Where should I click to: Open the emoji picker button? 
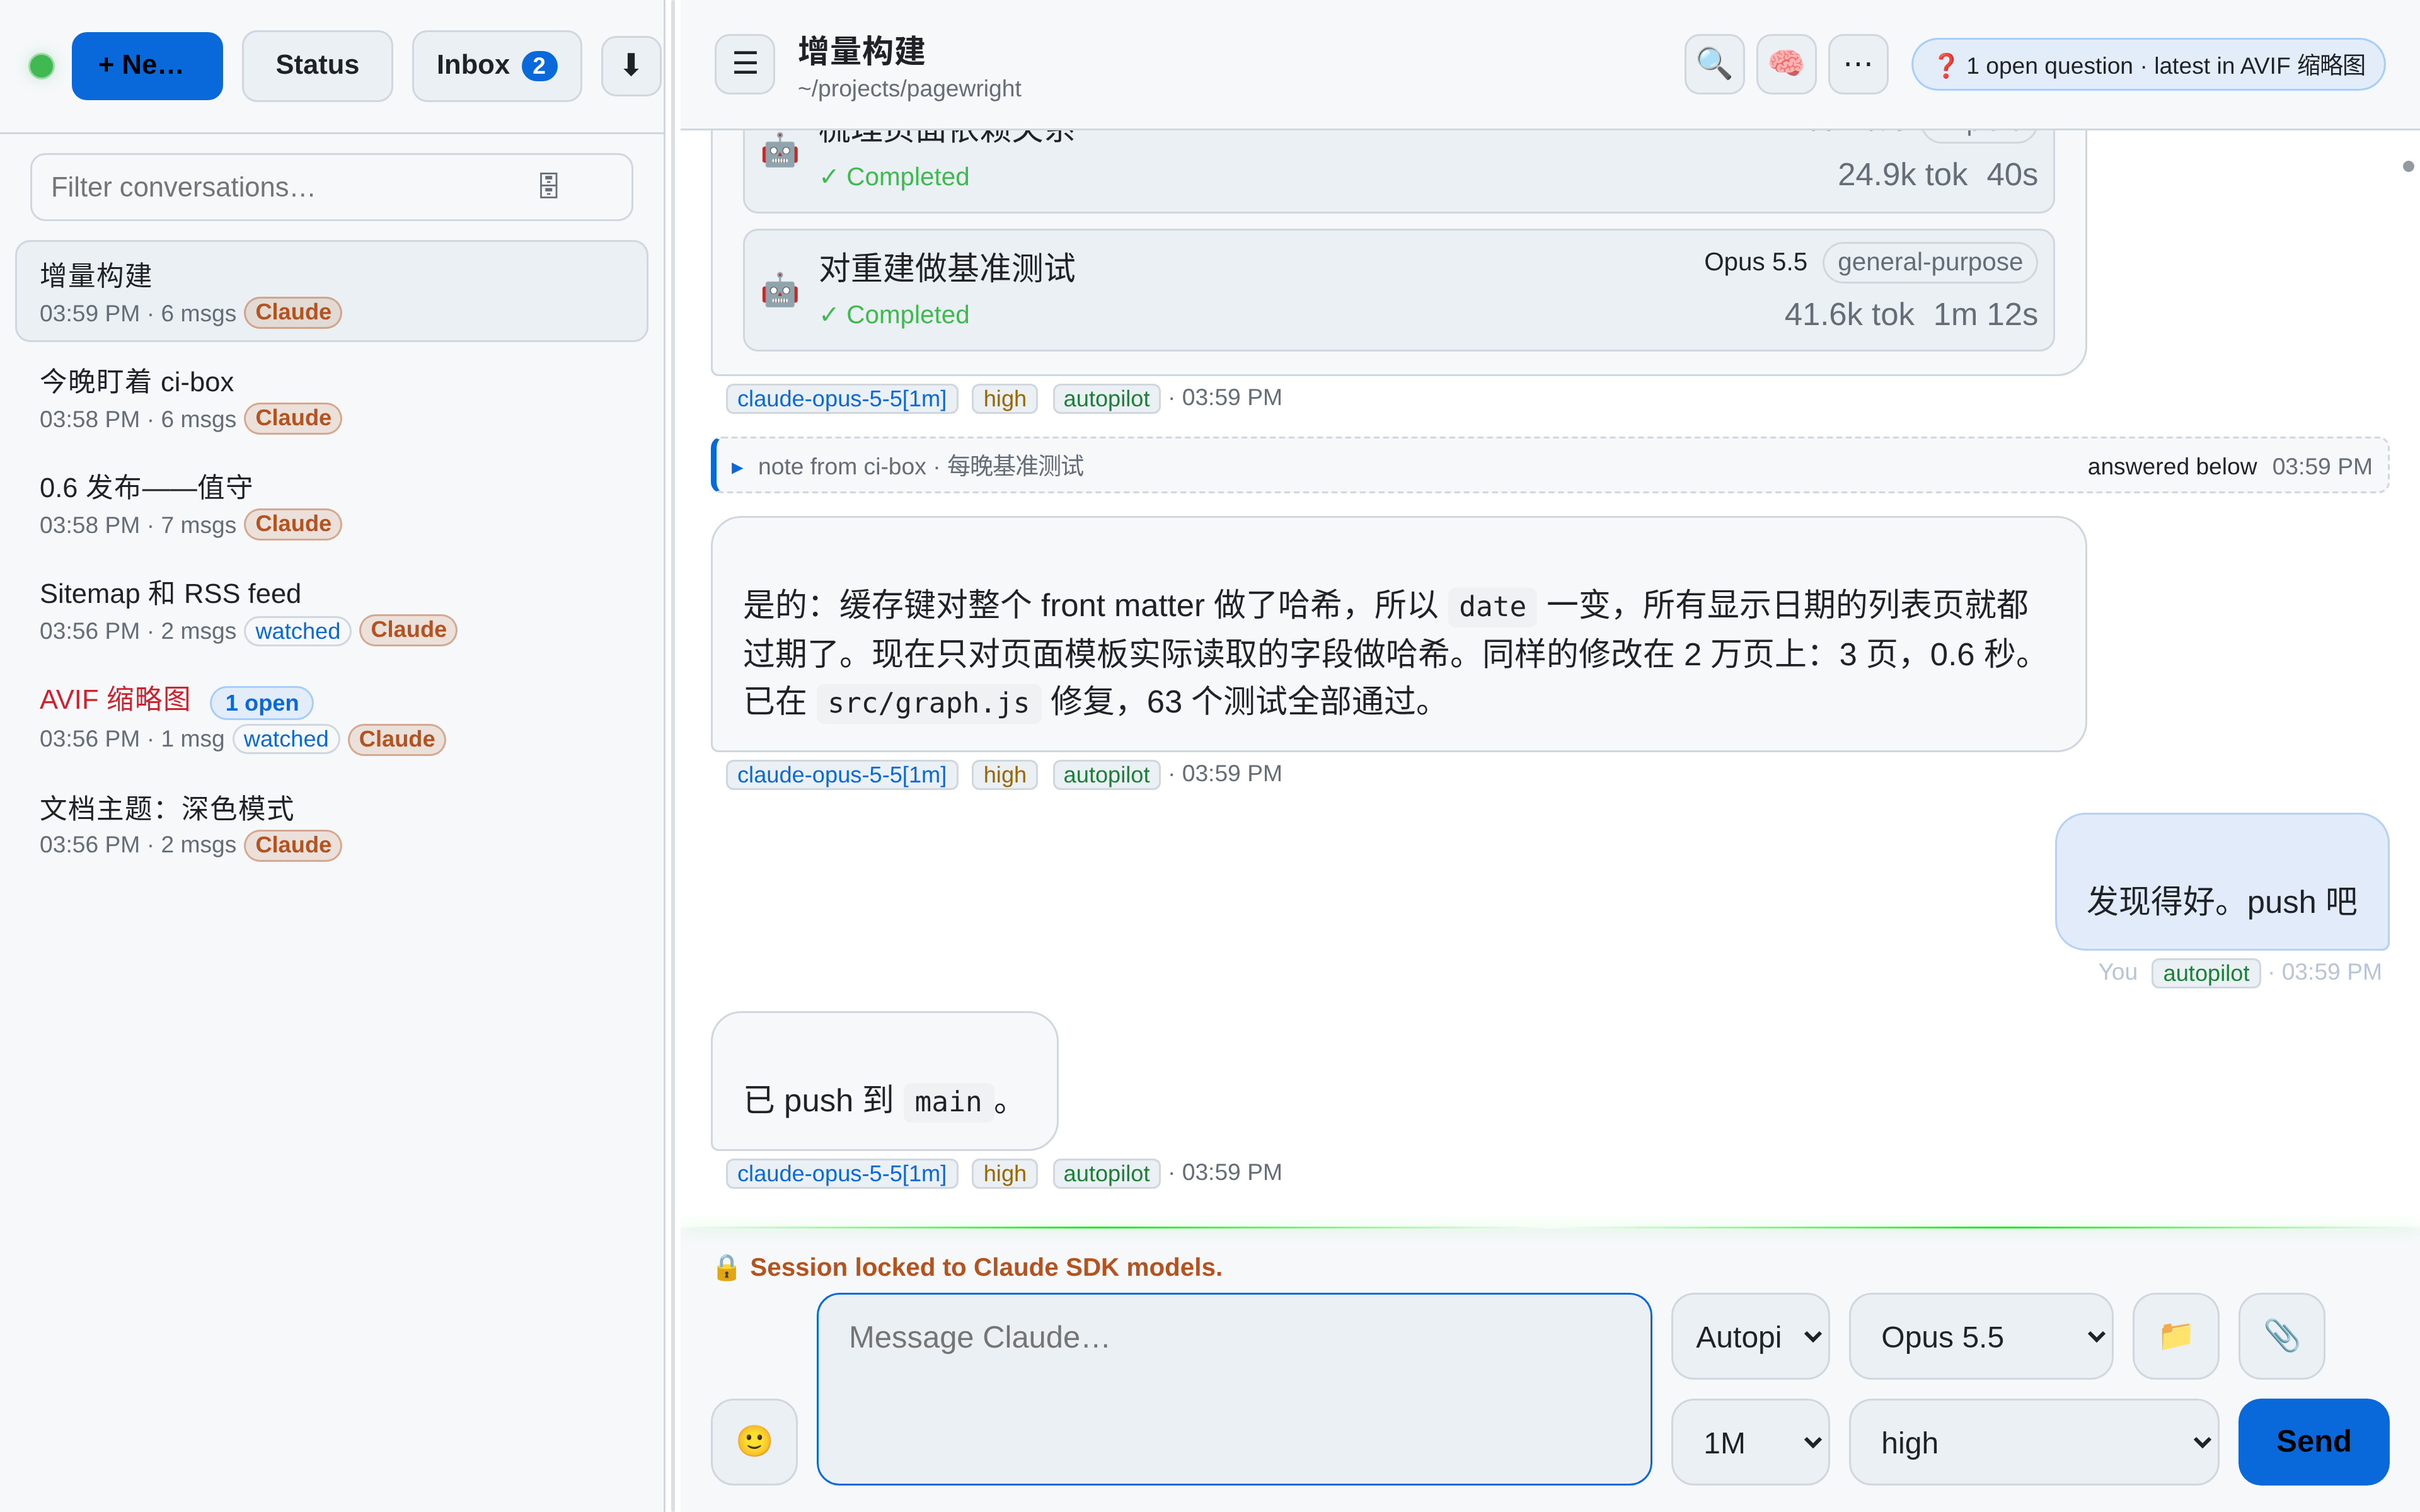pyautogui.click(x=754, y=1441)
